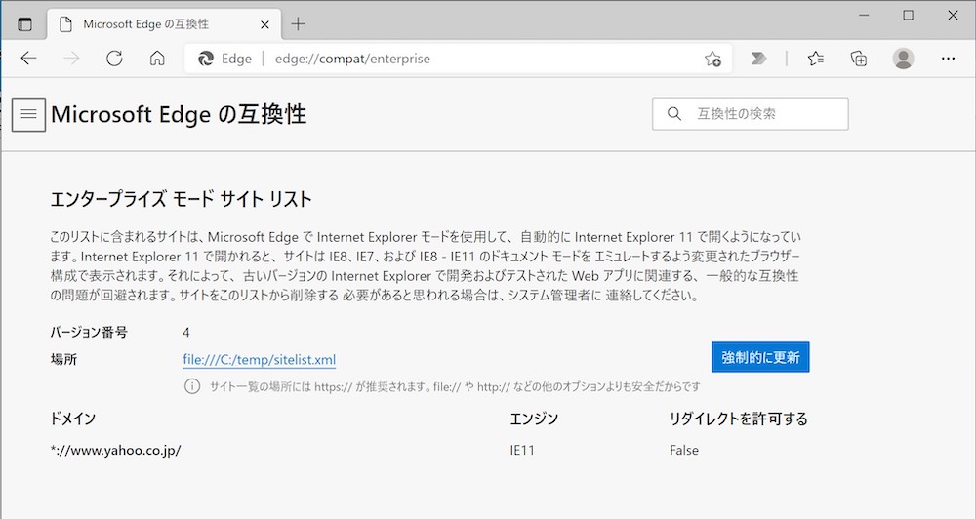Click the エンタープライズ モード サイト リスト heading
This screenshot has height=519, width=976.
pyautogui.click(x=182, y=199)
